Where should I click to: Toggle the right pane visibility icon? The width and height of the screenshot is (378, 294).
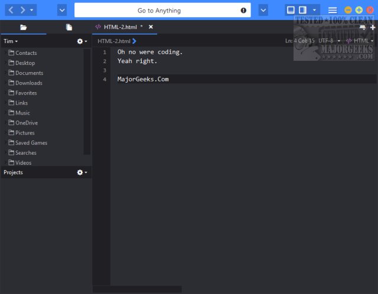[302, 10]
